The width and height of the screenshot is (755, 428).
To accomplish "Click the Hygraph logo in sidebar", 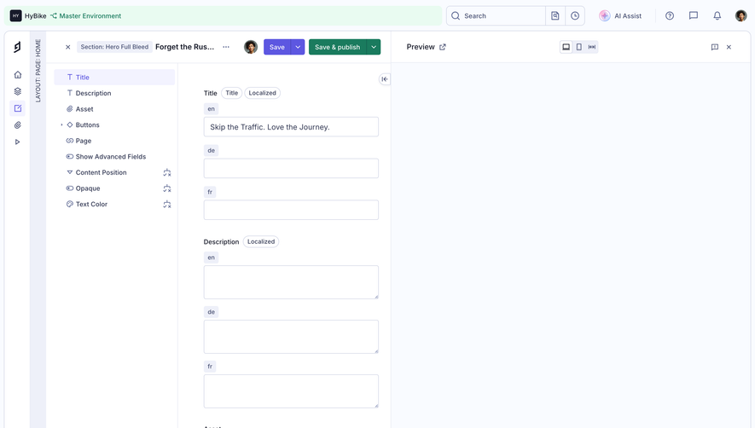I will pyautogui.click(x=17, y=47).
